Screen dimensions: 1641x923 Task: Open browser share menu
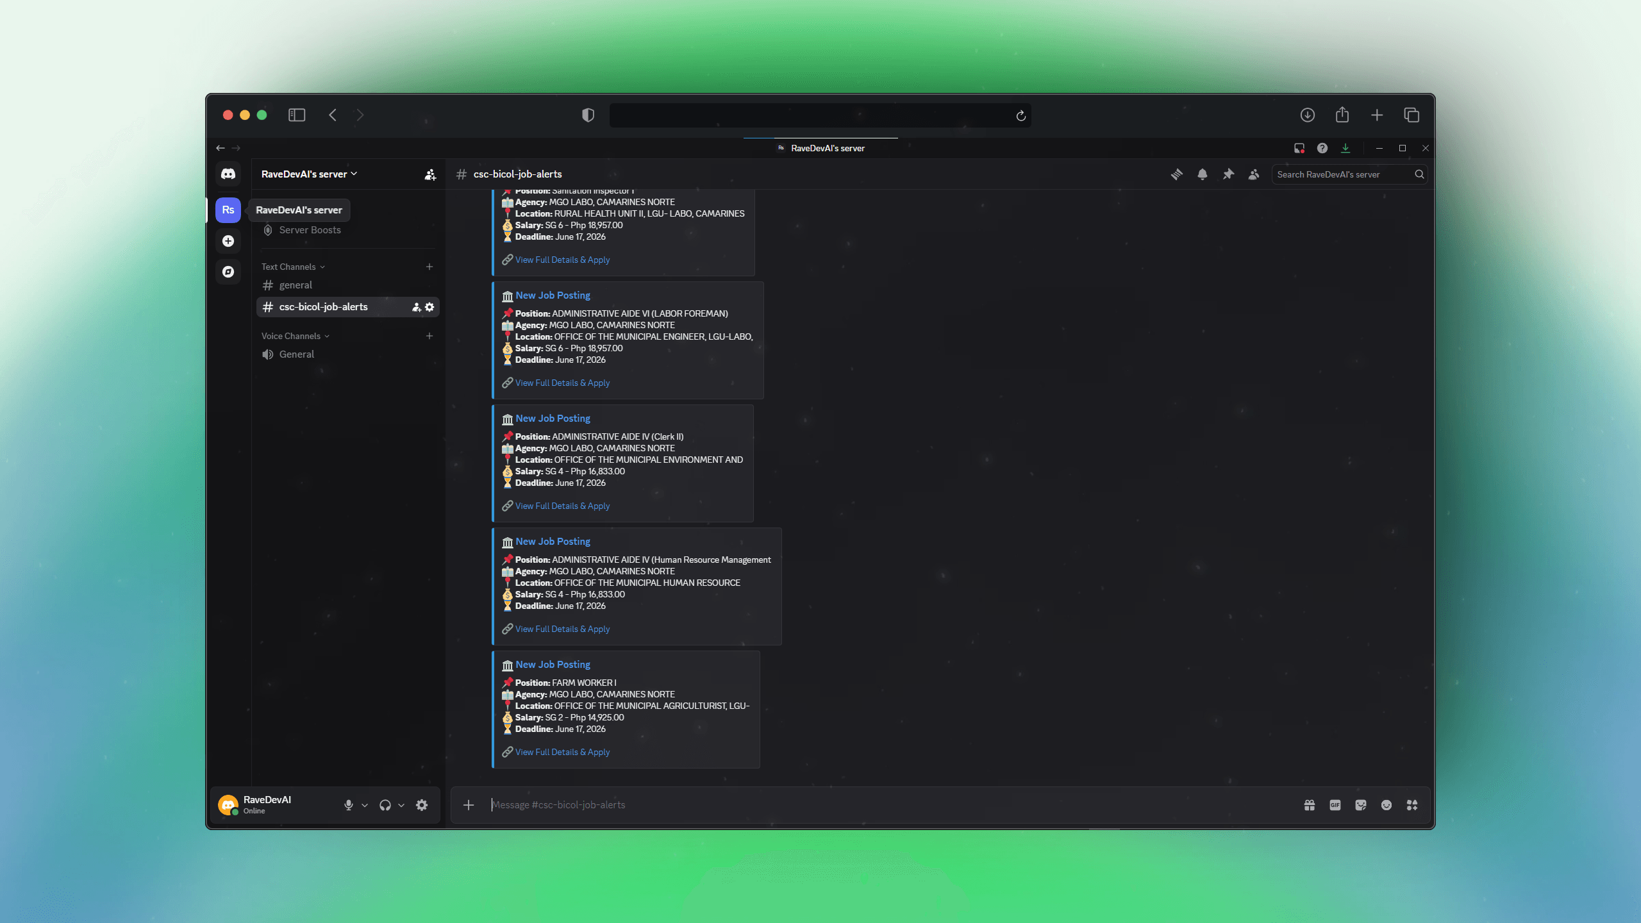(1342, 115)
